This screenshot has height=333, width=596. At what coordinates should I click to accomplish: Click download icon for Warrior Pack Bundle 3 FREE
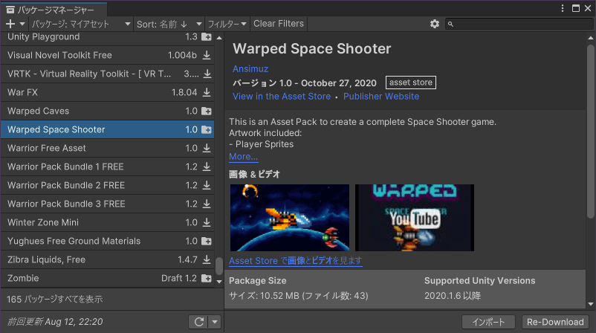207,204
